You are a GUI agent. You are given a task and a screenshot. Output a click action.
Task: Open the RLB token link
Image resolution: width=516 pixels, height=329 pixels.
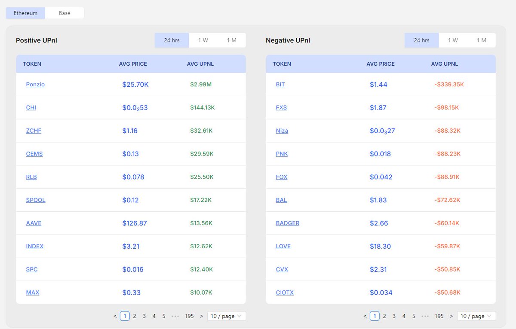[x=31, y=177]
